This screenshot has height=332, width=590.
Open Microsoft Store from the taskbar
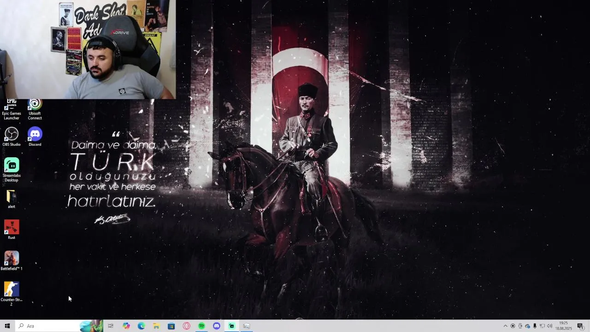coord(171,326)
